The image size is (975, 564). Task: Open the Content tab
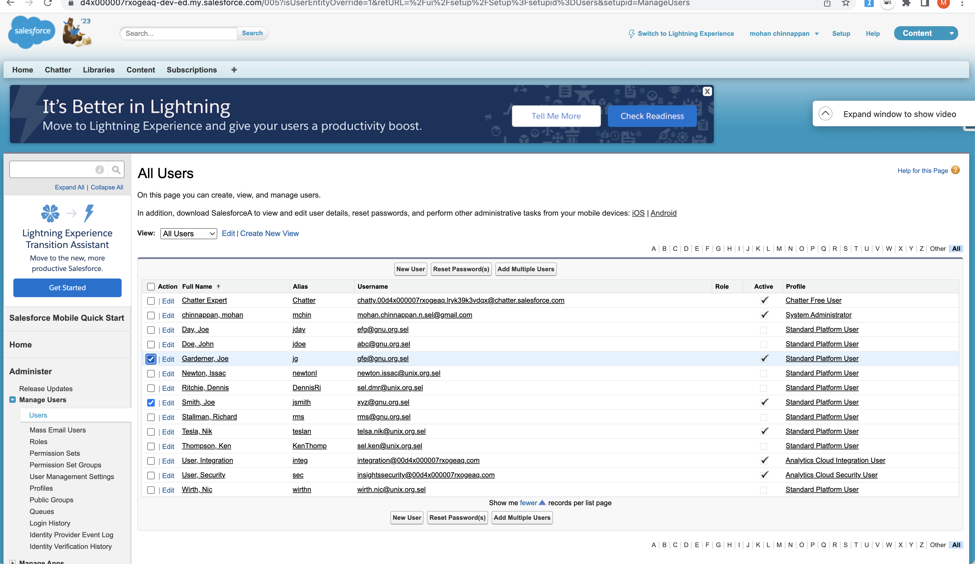pos(140,70)
